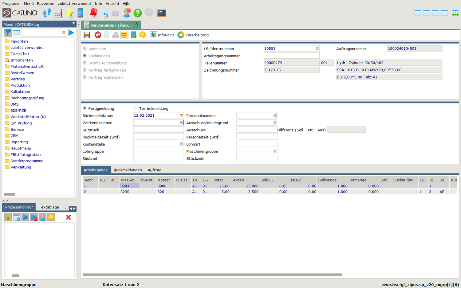Select the Teilrückmeldung radio button
This screenshot has width=461, height=288.
(x=135, y=108)
